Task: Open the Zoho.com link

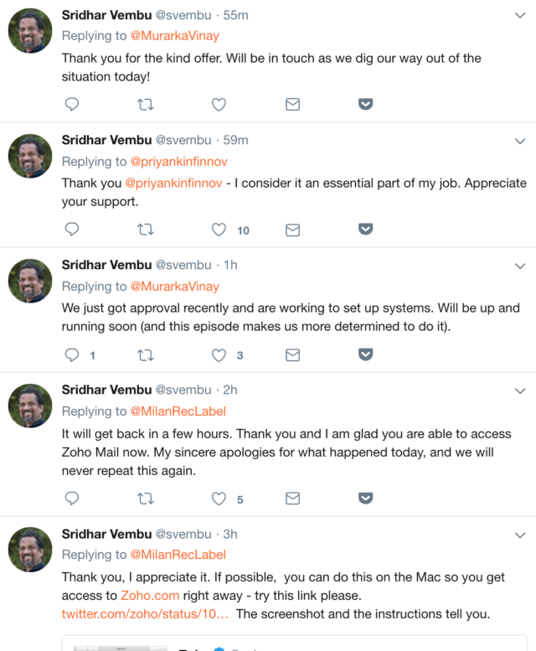Action: (150, 596)
